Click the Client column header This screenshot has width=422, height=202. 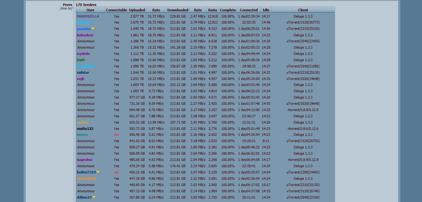[x=303, y=10]
